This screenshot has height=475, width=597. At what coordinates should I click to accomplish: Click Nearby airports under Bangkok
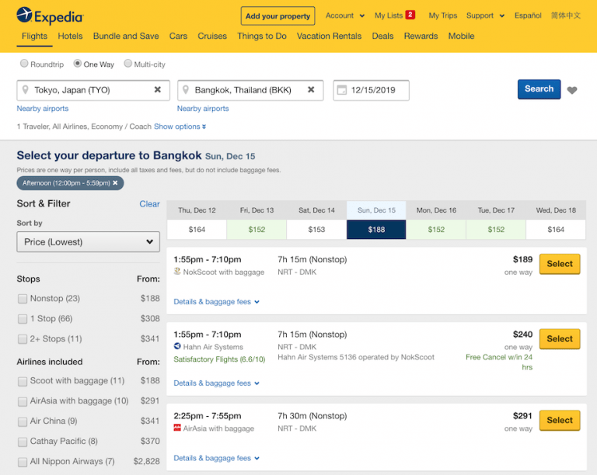coord(203,109)
